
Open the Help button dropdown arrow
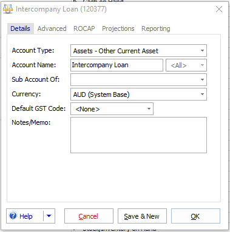[49, 216]
